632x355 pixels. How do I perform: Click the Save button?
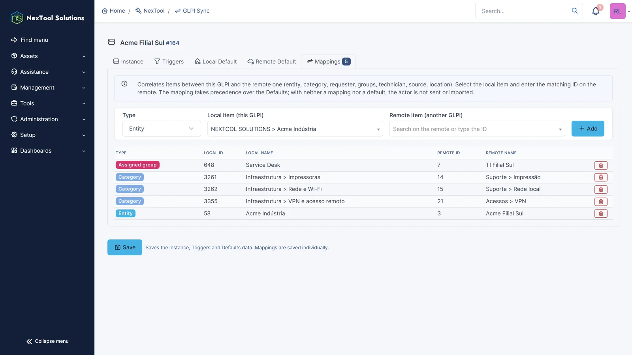pos(125,247)
